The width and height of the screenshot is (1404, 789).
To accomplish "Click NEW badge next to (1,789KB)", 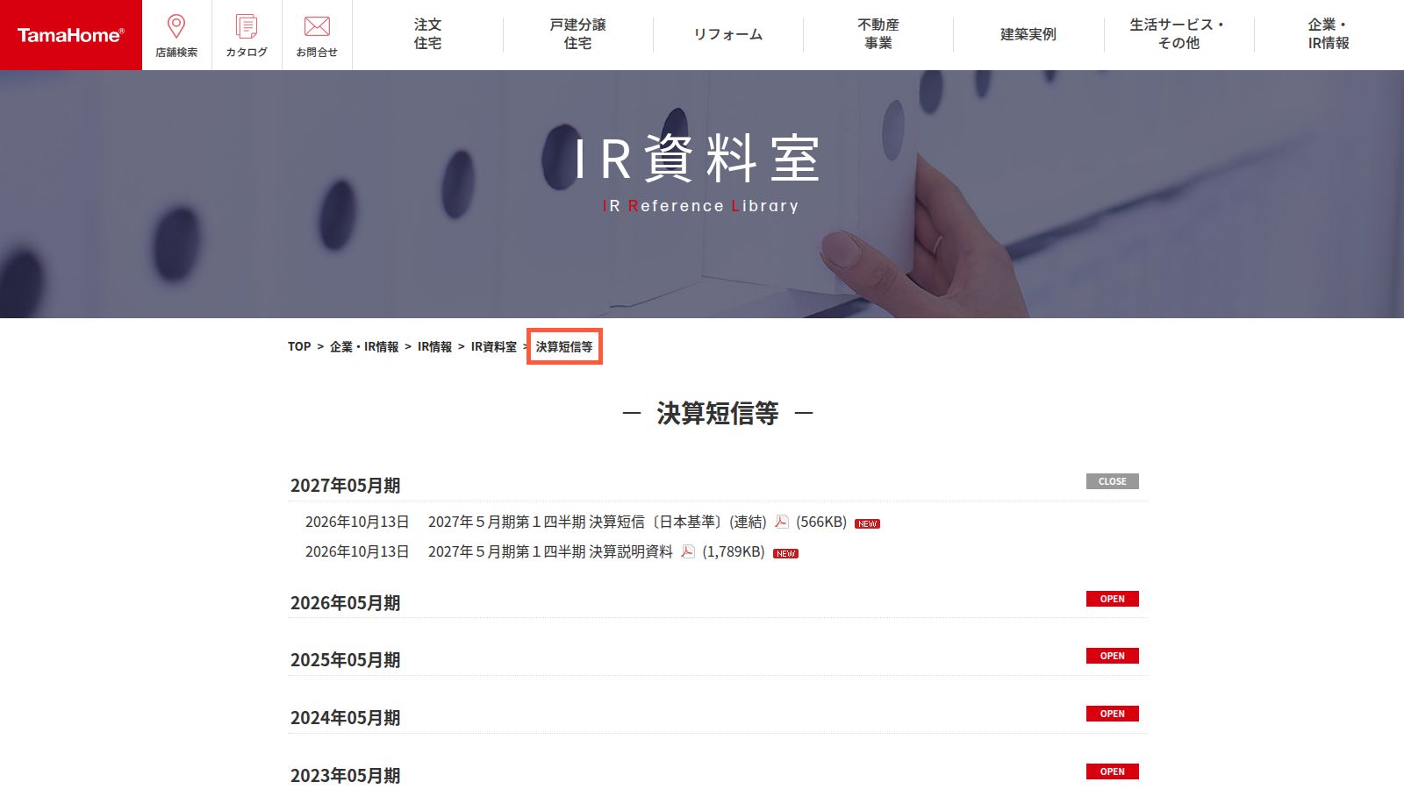I will pyautogui.click(x=785, y=553).
